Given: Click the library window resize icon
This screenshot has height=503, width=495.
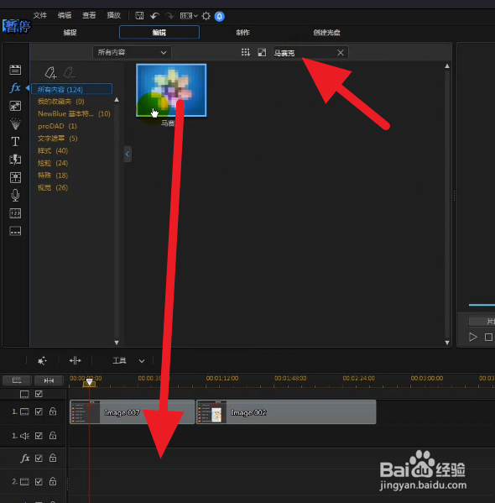Looking at the screenshot, I should click(262, 52).
